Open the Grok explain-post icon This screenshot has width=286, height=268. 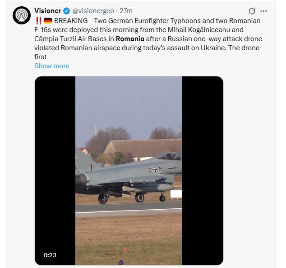(x=253, y=10)
